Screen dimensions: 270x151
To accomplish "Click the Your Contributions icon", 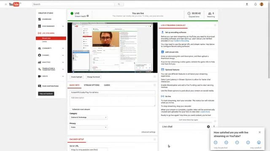I will (x=39, y=86).
